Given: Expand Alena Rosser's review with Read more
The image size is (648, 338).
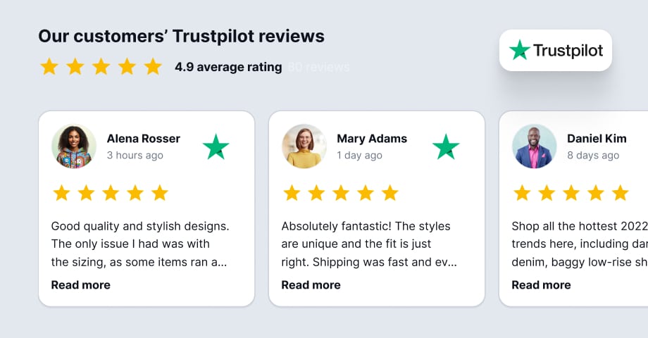Looking at the screenshot, I should (x=80, y=284).
